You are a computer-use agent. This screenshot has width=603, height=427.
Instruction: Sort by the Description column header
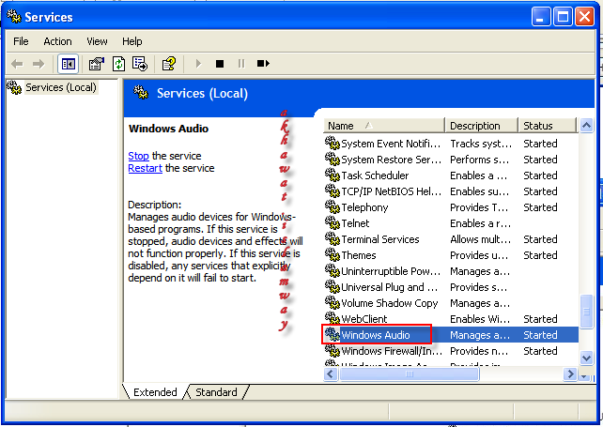(482, 126)
